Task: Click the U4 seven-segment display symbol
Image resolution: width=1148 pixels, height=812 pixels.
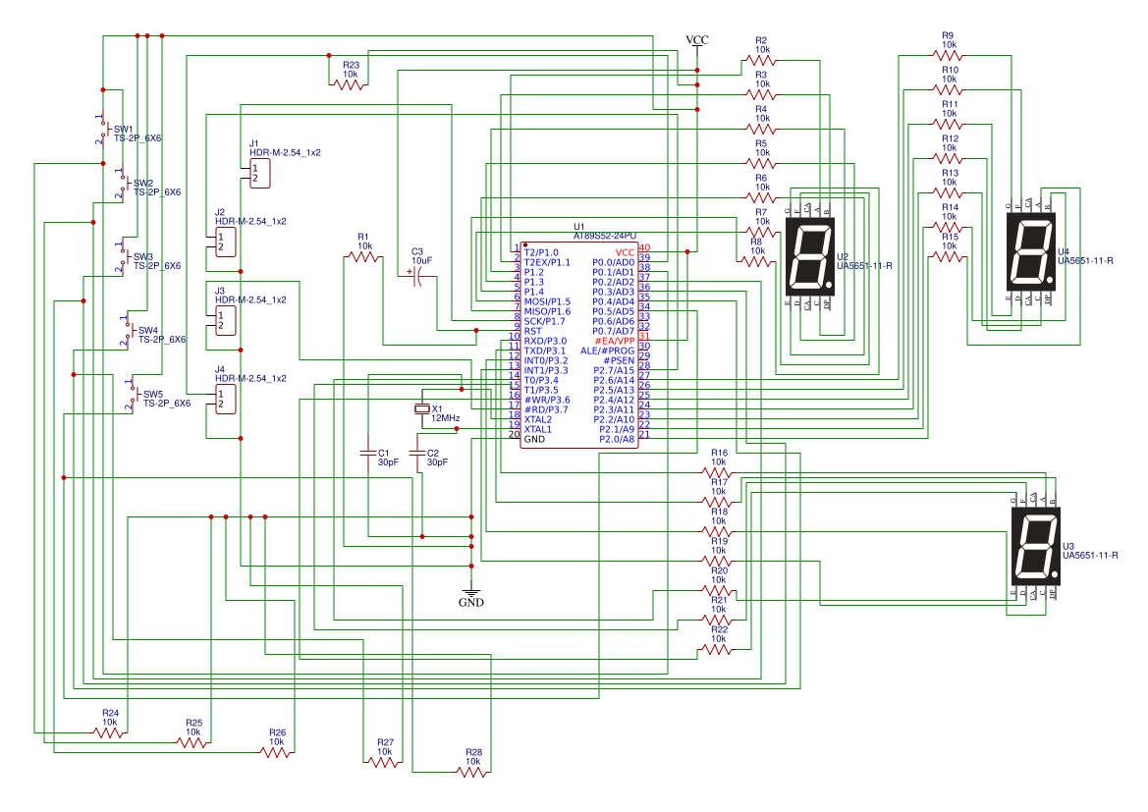Action: 1031,252
